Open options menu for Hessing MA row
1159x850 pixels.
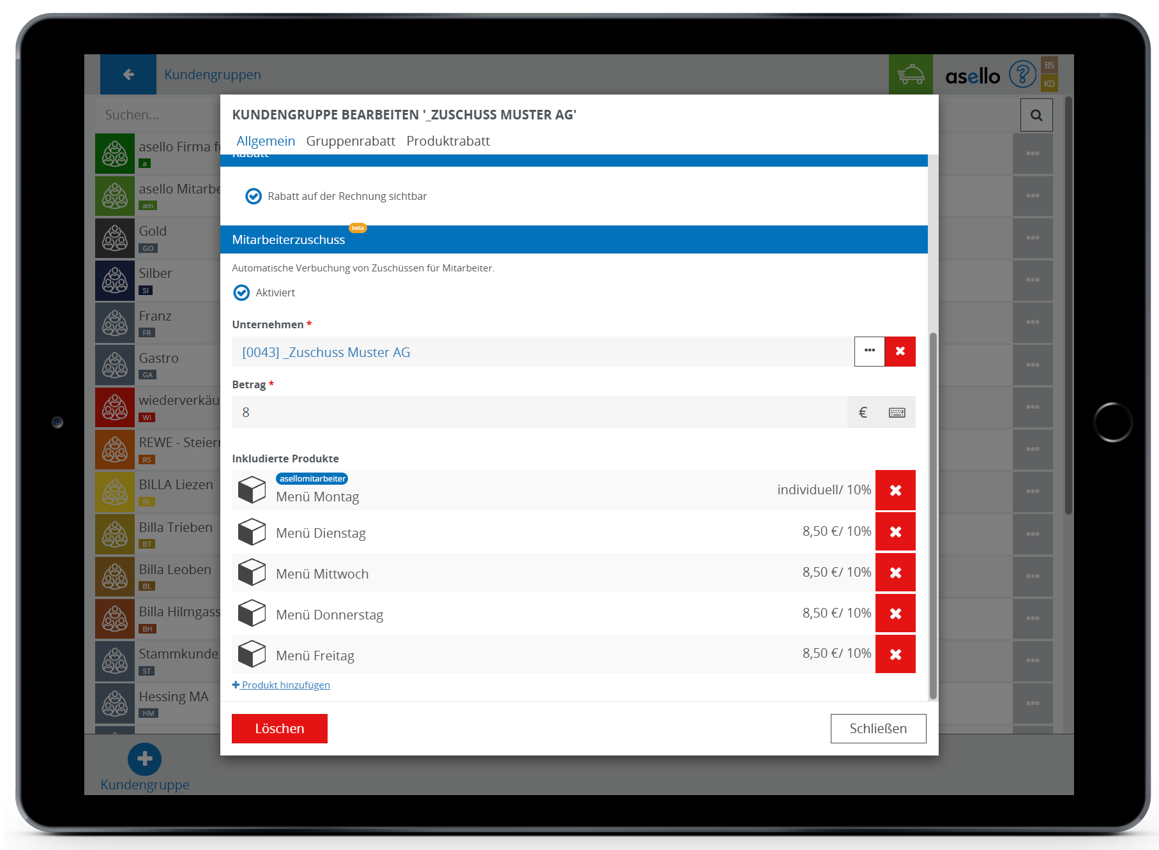[x=1032, y=702]
